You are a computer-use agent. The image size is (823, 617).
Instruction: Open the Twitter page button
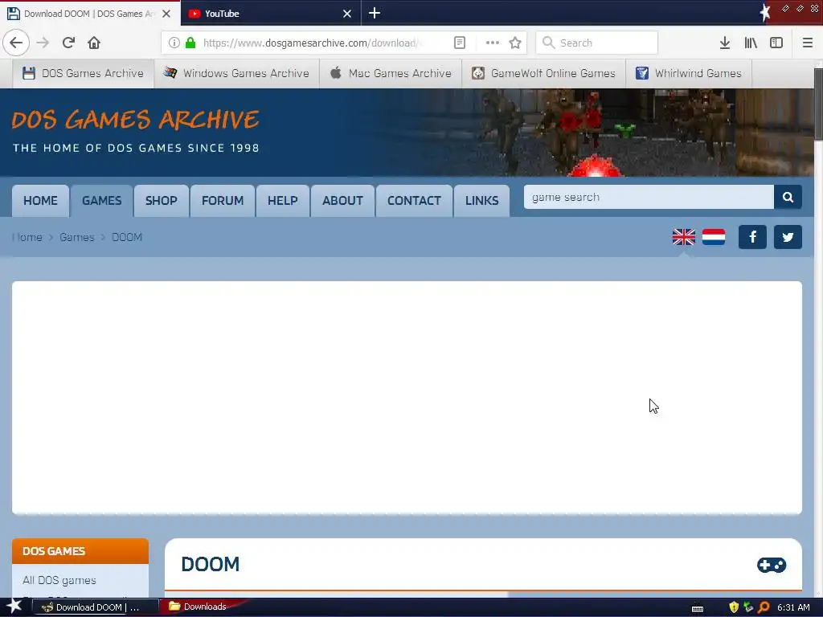(x=788, y=237)
